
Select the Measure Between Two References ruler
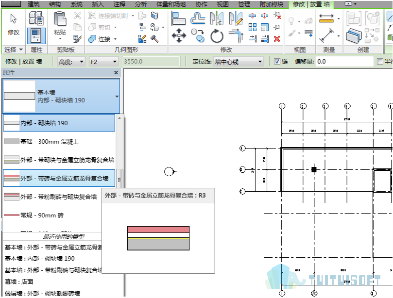tap(326, 18)
